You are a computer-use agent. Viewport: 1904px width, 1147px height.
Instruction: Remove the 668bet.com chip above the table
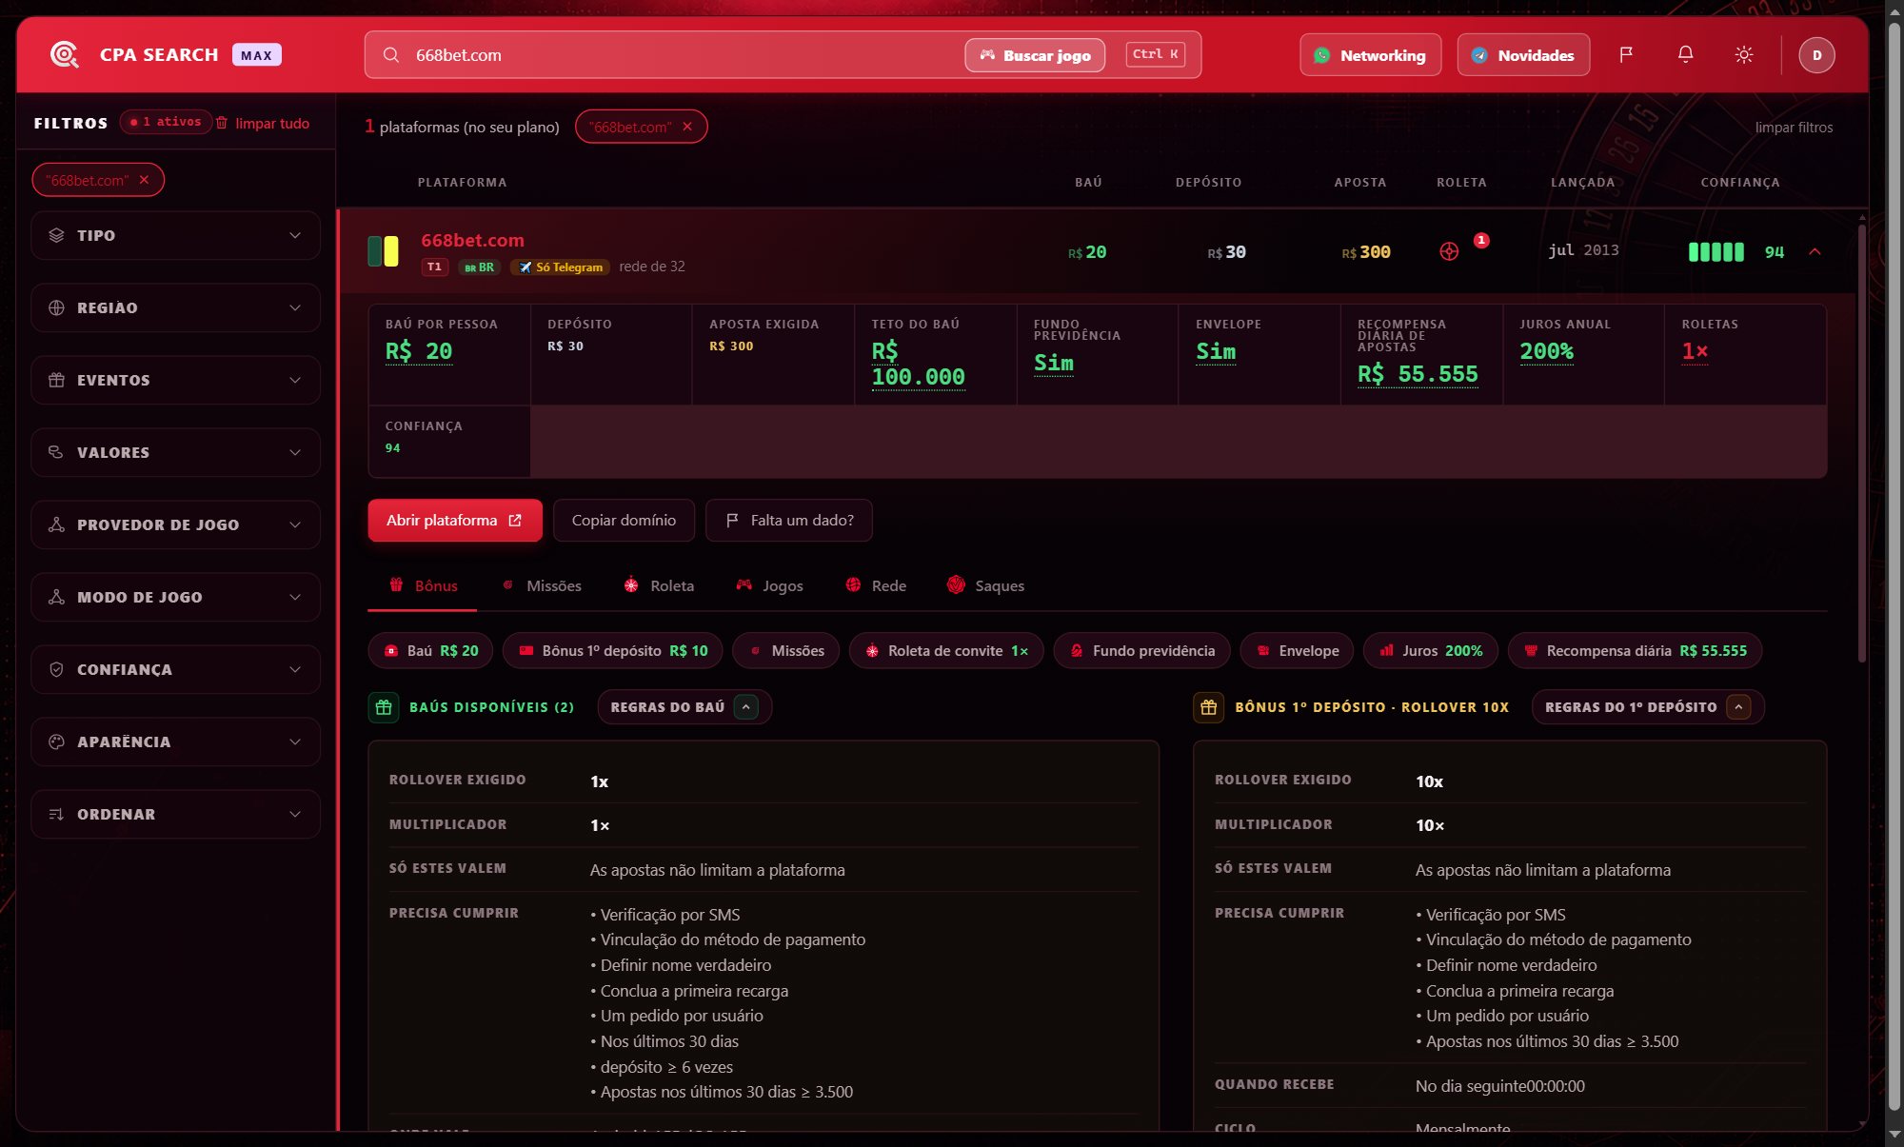[x=687, y=127]
